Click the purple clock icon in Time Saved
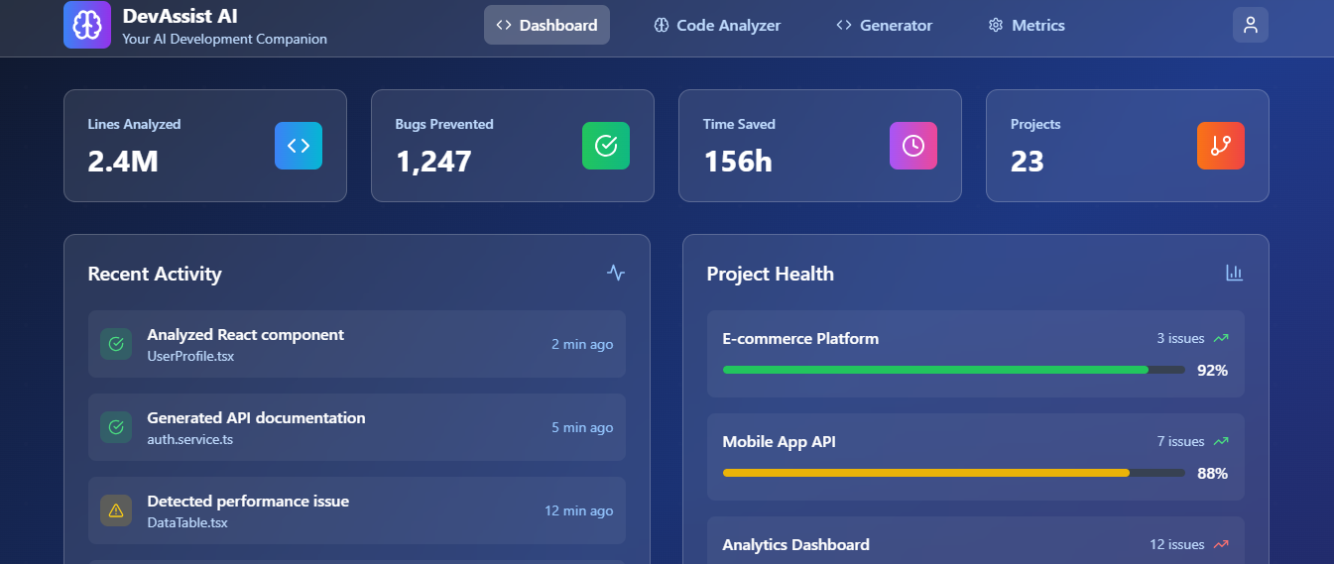1334x564 pixels. (x=913, y=146)
